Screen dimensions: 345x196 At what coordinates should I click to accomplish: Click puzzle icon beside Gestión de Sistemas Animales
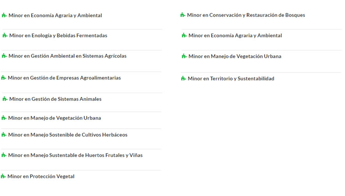click(5, 99)
